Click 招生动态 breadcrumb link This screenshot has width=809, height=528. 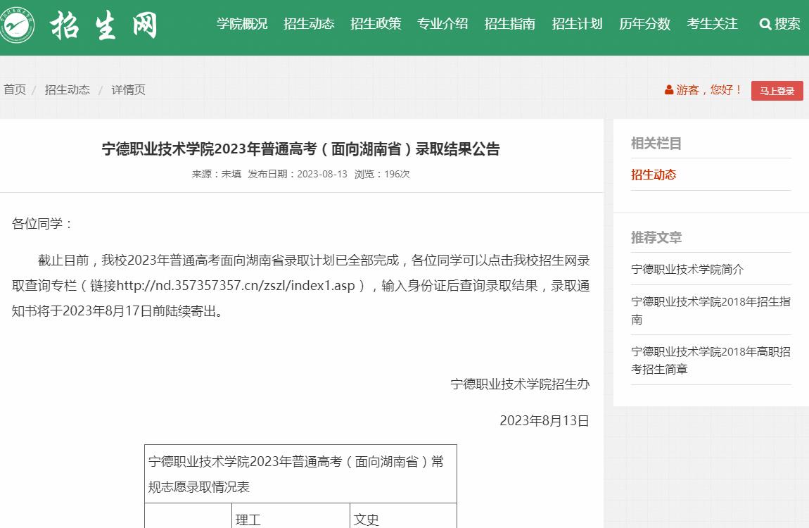pos(67,90)
